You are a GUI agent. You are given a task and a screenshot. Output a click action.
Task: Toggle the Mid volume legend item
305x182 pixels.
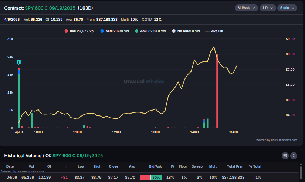(x=115, y=31)
